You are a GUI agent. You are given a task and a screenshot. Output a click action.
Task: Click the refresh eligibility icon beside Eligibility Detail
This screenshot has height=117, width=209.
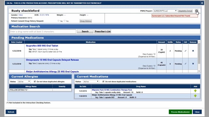tap(197, 11)
